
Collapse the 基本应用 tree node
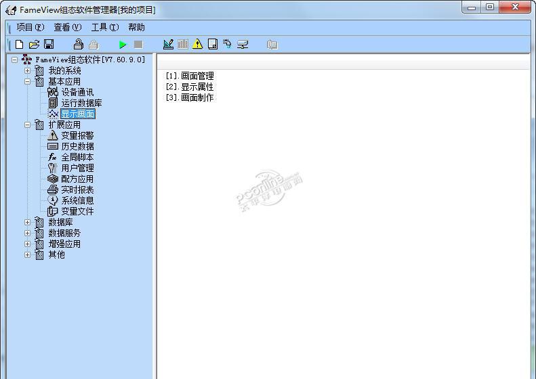(x=27, y=82)
